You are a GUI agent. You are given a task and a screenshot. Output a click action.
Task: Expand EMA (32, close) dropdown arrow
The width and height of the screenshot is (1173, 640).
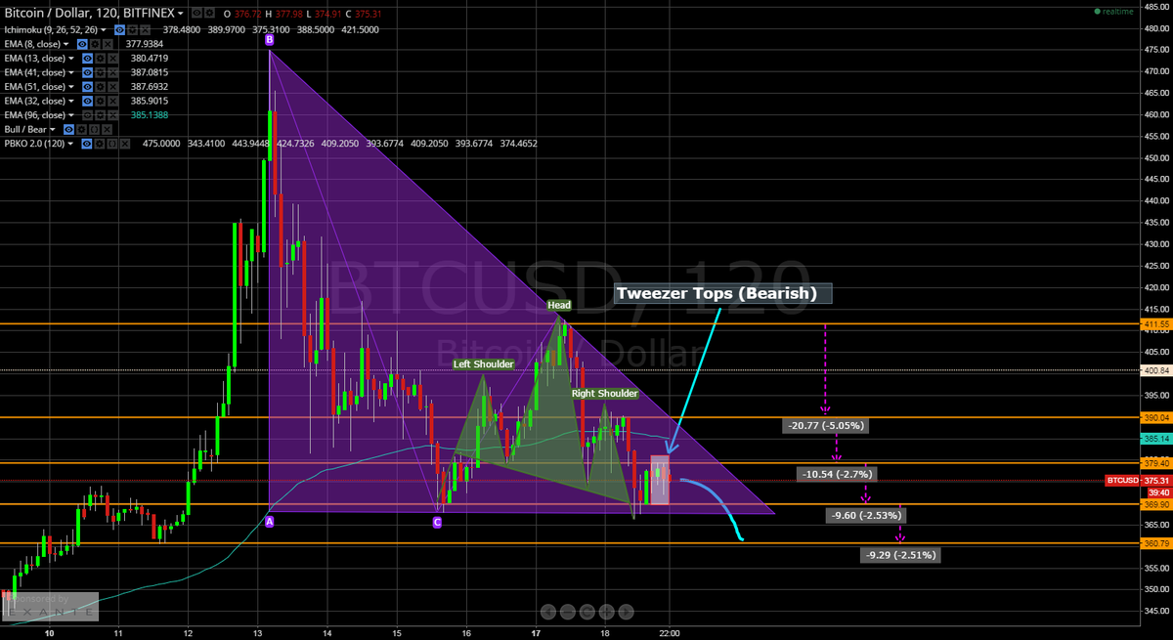click(71, 101)
